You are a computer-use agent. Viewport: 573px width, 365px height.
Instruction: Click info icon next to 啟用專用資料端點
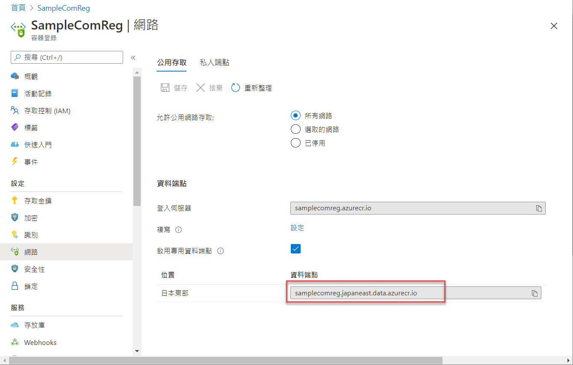[x=221, y=251]
